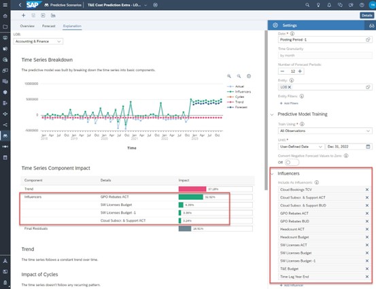Open the calendar icon in side navigation

[5, 158]
